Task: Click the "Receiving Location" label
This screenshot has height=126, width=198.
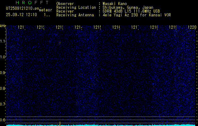Action: [x=76, y=8]
